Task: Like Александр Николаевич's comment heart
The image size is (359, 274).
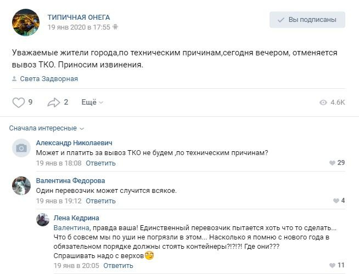Action: tap(332, 163)
